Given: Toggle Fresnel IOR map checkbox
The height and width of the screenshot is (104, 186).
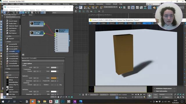Looking at the screenshot, I should 58,81.
